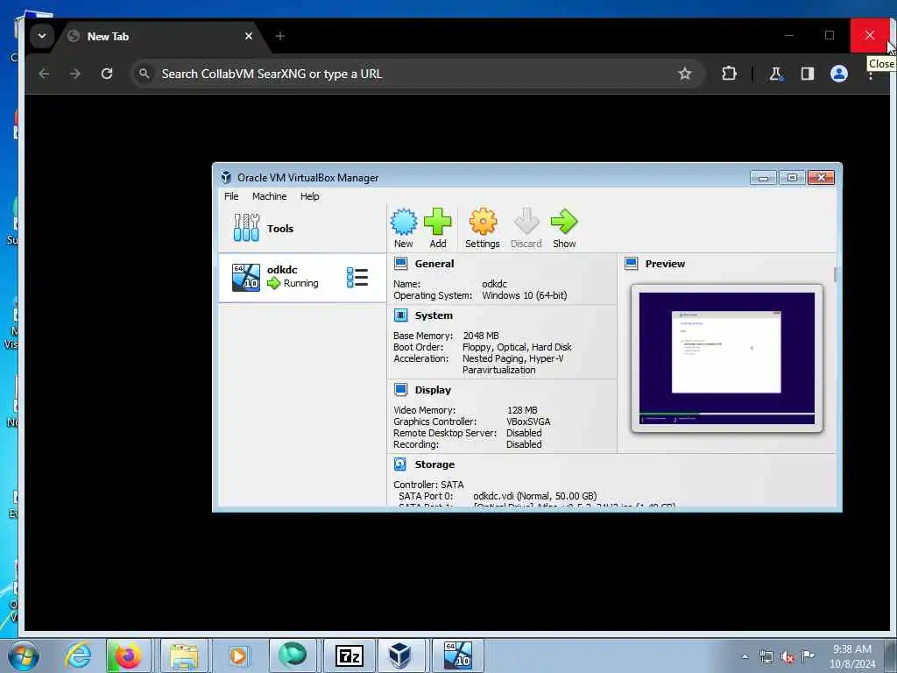
Task: Minimize the VirtualBox Manager window
Action: (x=763, y=177)
